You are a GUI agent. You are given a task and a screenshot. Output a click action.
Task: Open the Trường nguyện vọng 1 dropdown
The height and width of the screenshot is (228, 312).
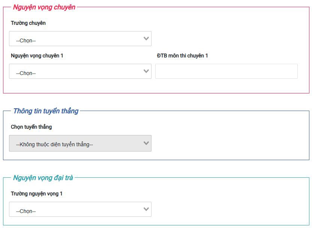coord(80,210)
